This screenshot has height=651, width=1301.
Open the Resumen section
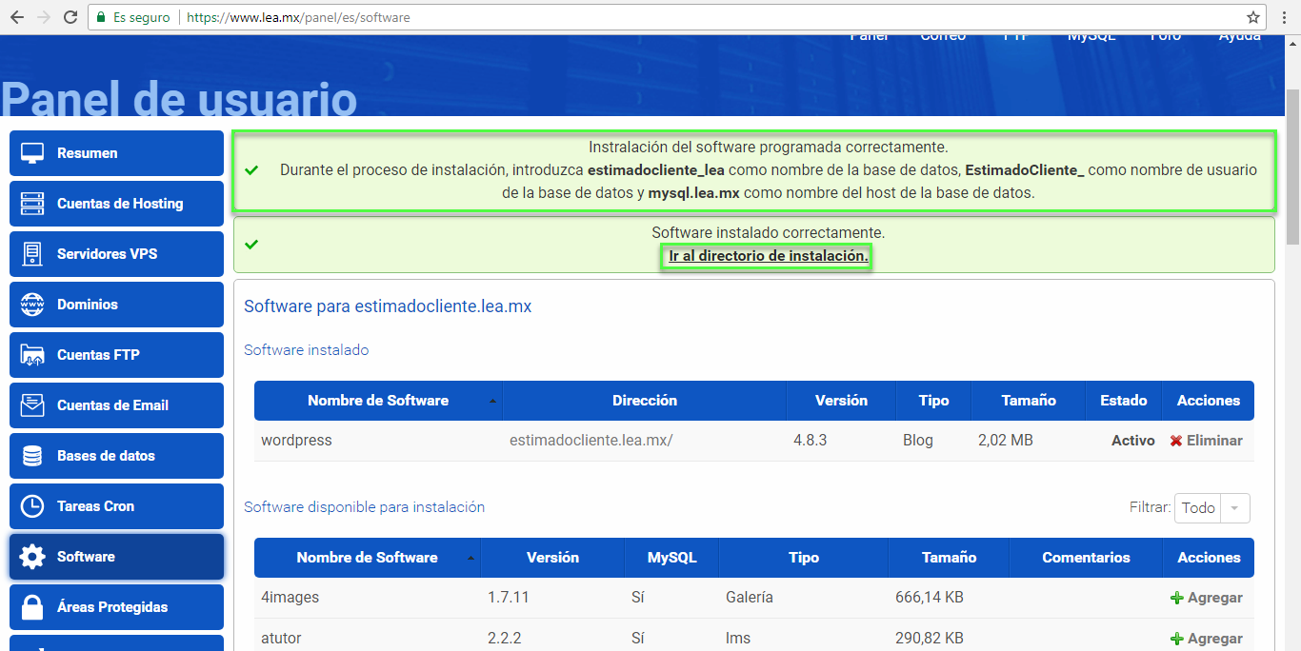(116, 153)
